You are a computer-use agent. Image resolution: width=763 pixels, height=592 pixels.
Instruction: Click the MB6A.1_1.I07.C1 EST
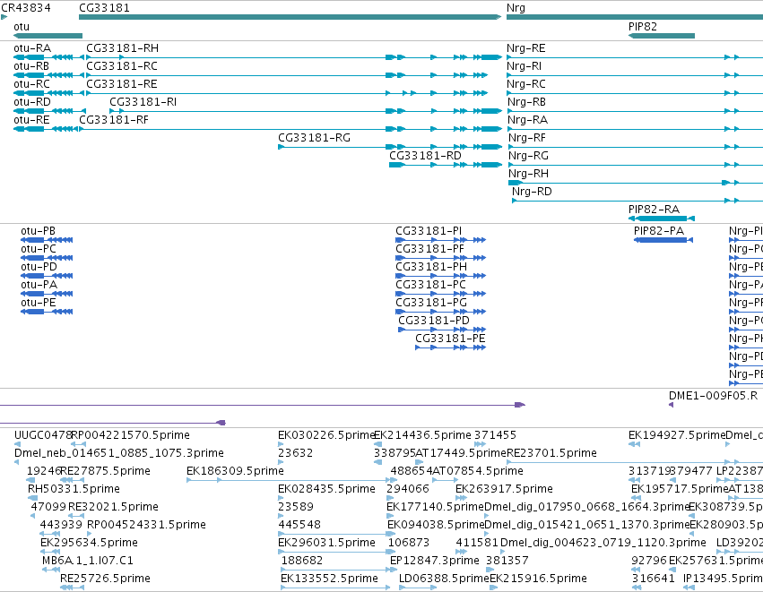pos(51,570)
